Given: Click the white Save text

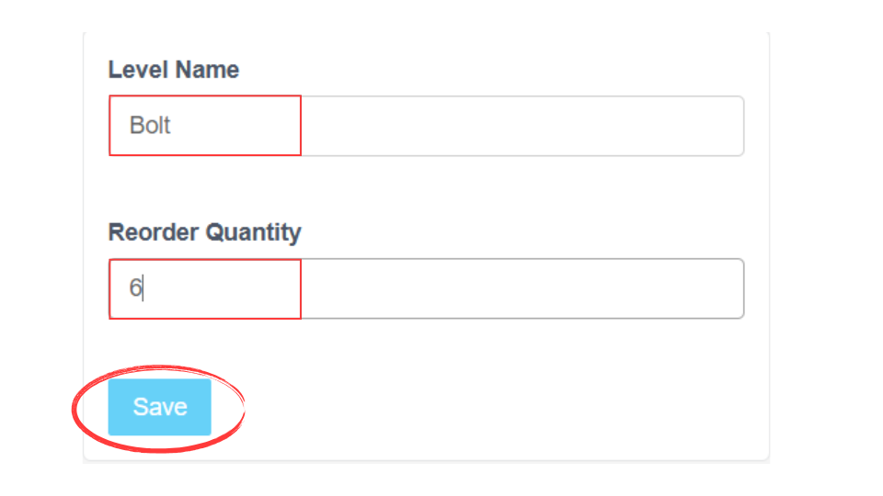Looking at the screenshot, I should coord(160,407).
